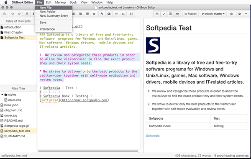This screenshot has width=251, height=159.
Task: Click the sort order toolbar icon
Action: [x=131, y=14]
